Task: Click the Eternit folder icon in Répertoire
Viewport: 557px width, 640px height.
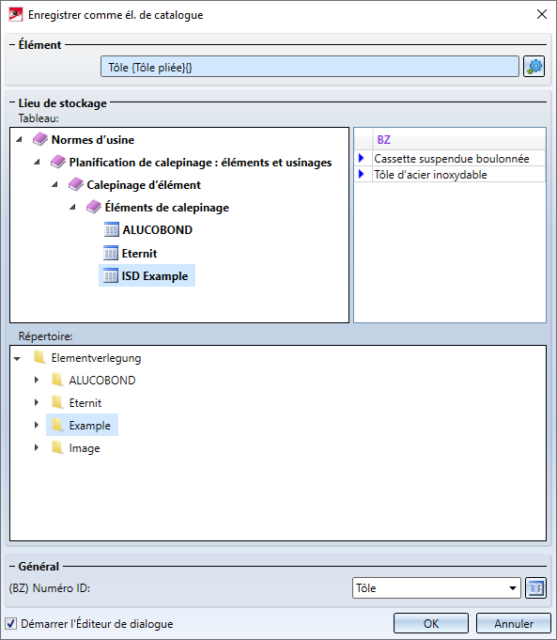Action: point(57,403)
